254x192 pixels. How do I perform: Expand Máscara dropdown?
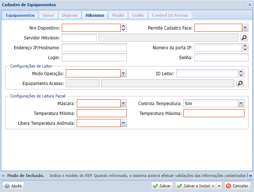[x=124, y=103]
